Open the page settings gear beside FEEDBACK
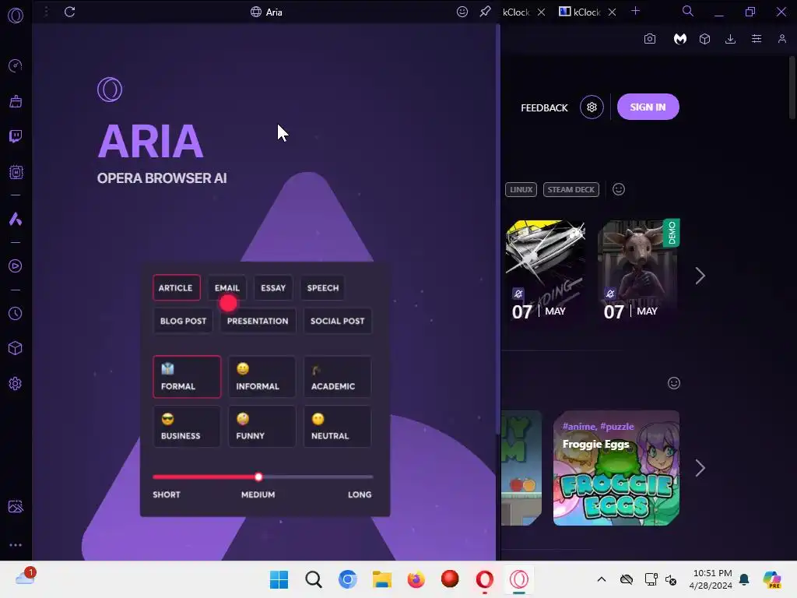 click(x=592, y=107)
